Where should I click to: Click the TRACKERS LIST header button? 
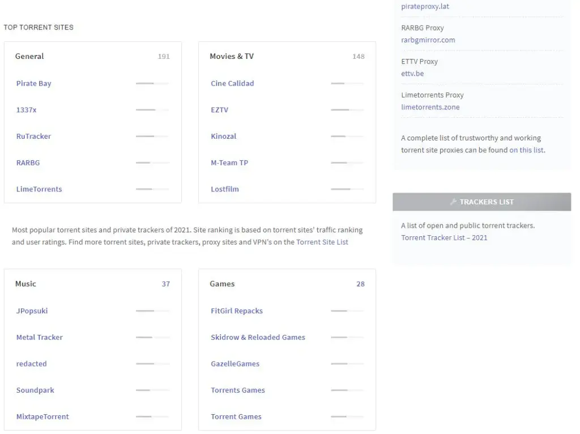click(481, 202)
